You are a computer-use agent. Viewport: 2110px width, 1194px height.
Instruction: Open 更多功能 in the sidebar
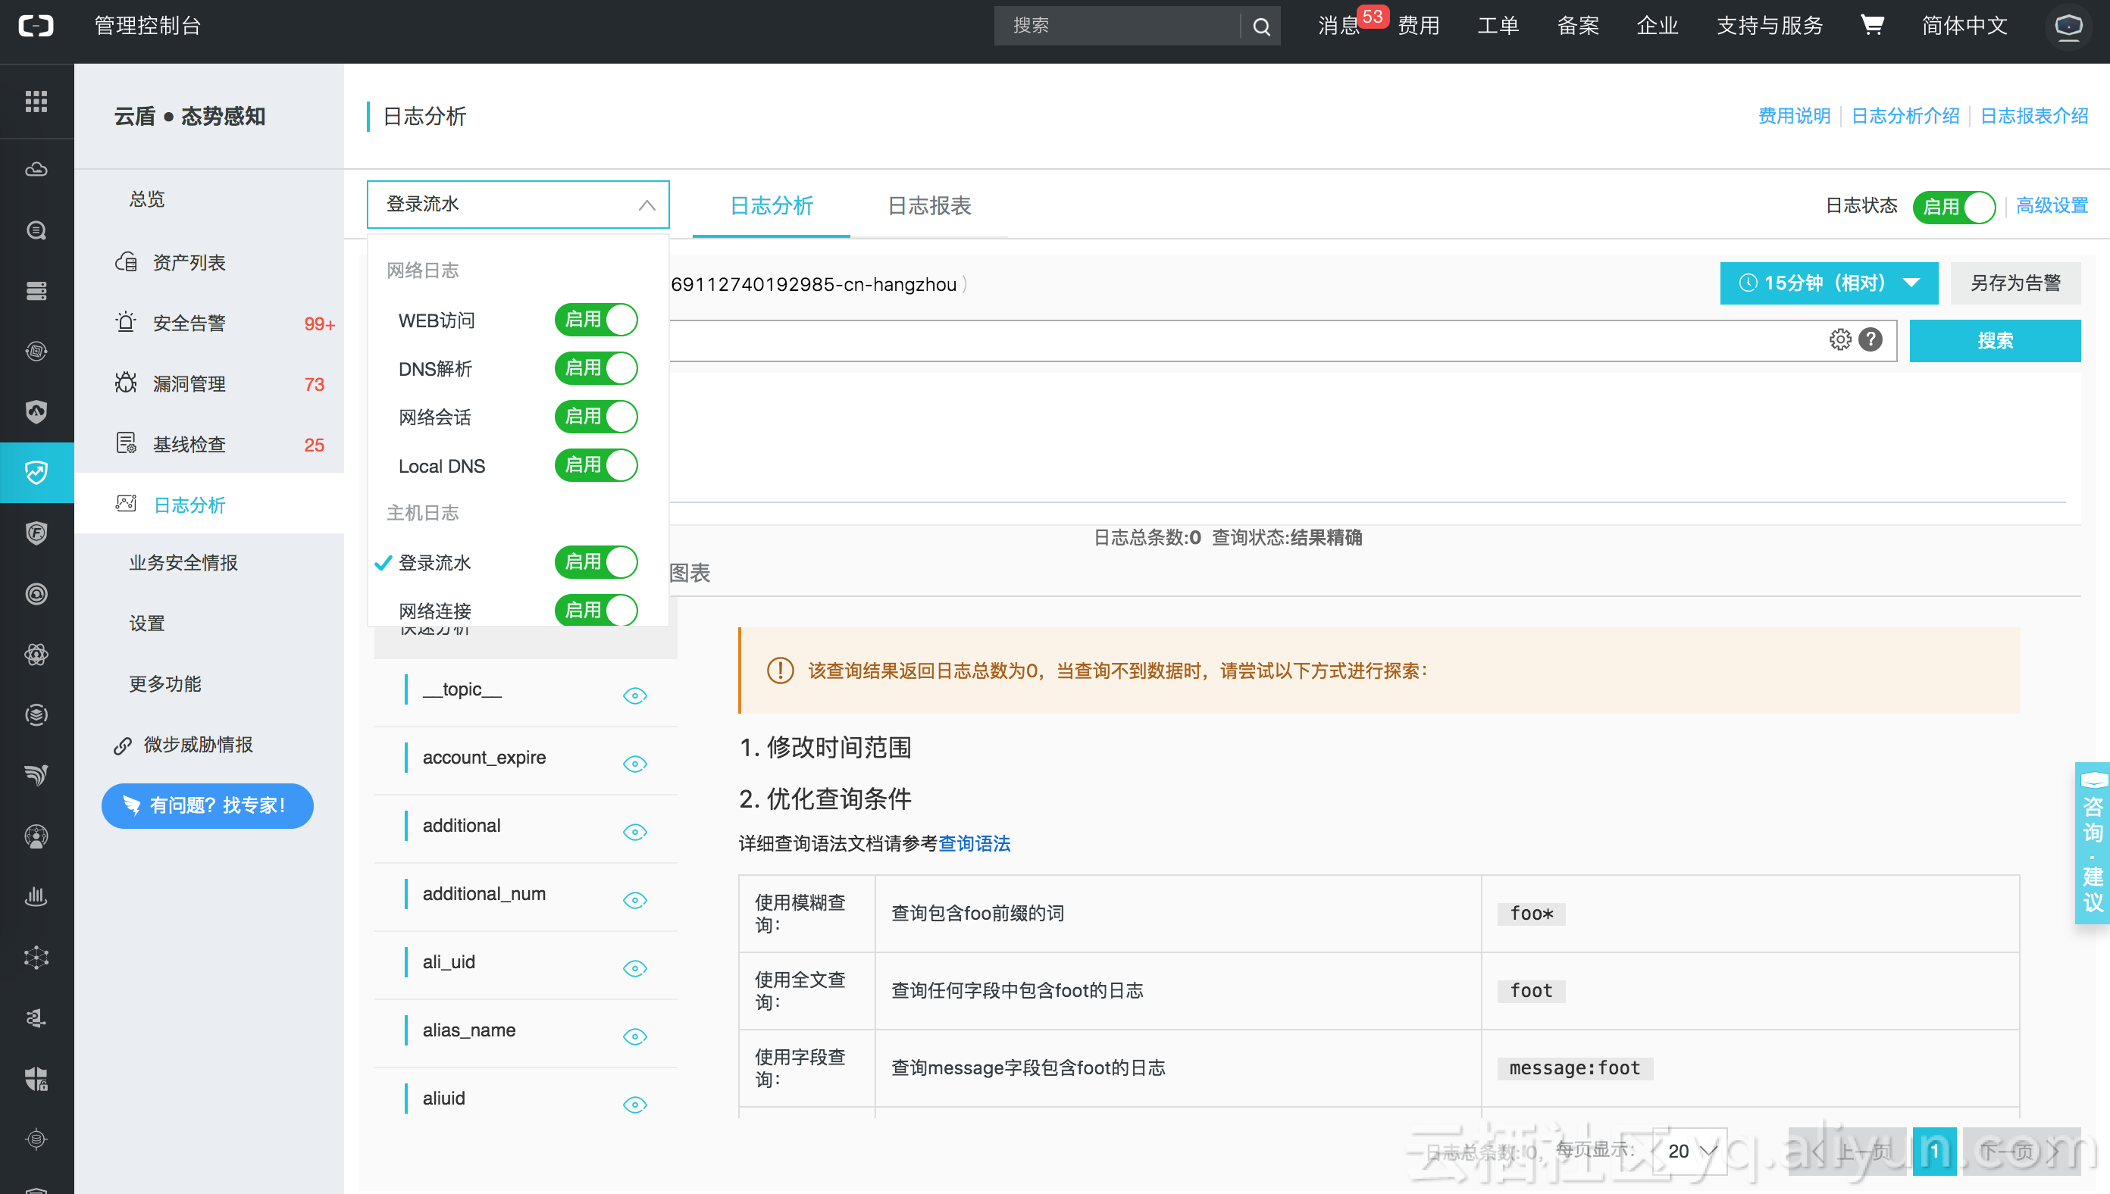click(165, 684)
